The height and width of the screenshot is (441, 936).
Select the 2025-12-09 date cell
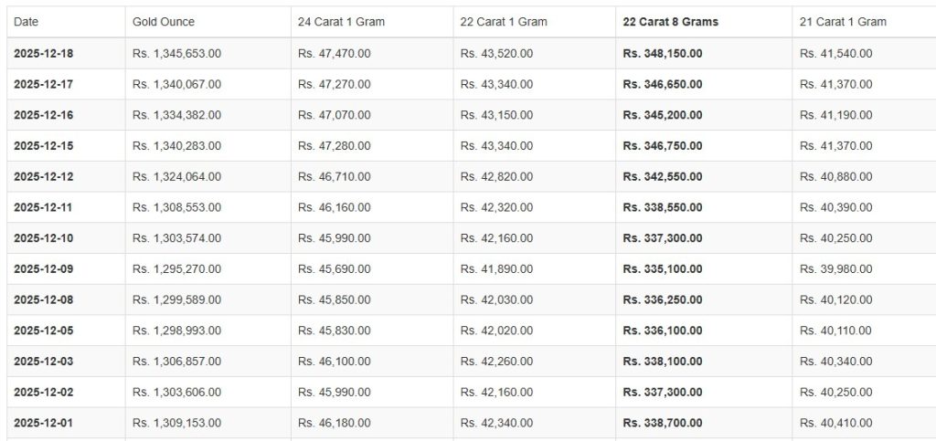coord(44,269)
